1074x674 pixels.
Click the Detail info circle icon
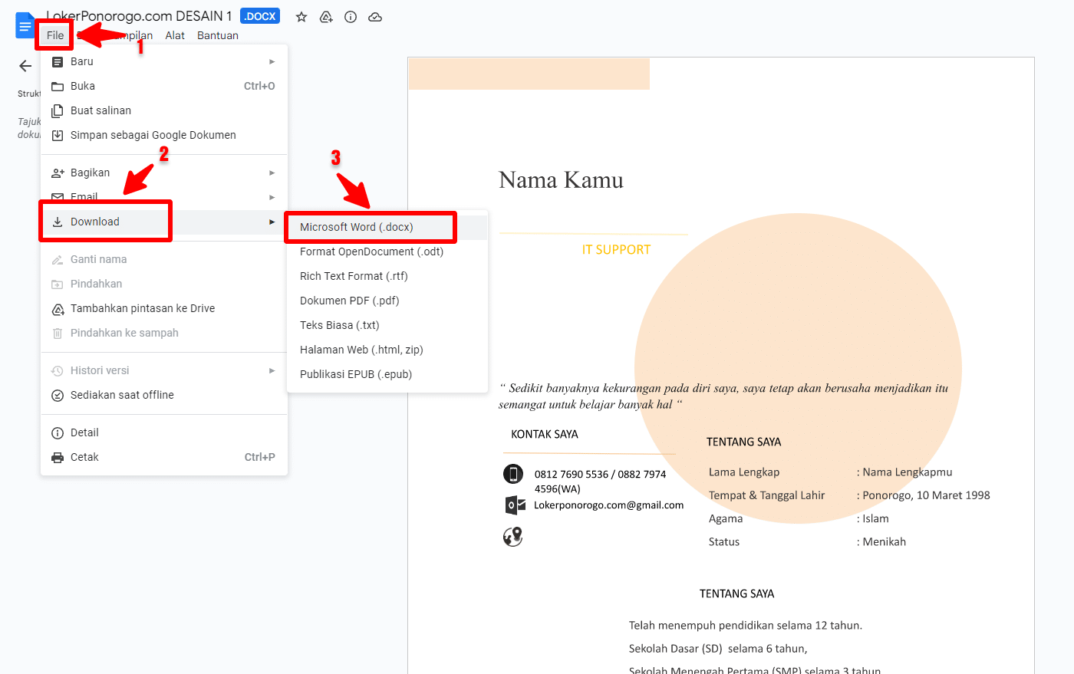58,432
